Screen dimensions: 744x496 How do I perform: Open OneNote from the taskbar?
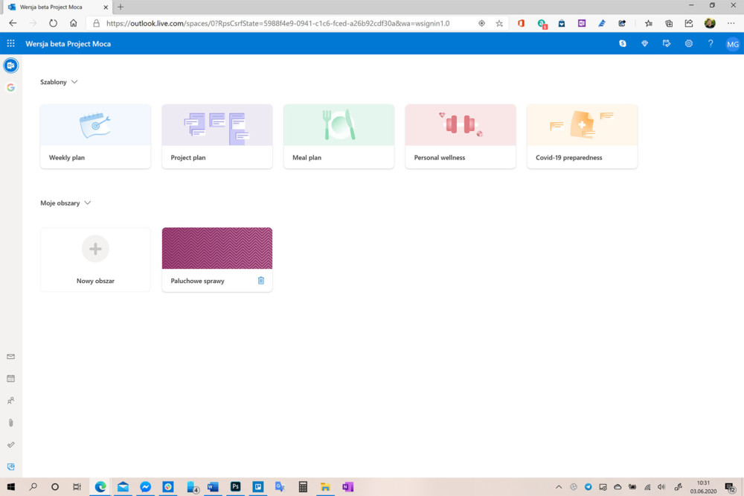347,486
